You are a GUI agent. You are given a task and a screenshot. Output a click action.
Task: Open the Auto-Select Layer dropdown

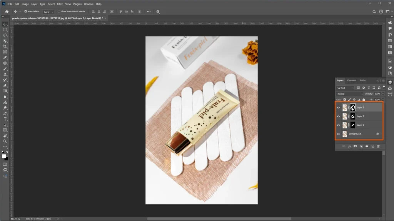click(x=48, y=12)
